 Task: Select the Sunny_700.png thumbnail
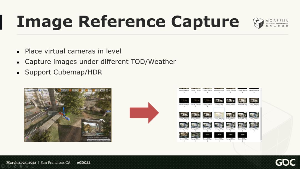coord(219,115)
